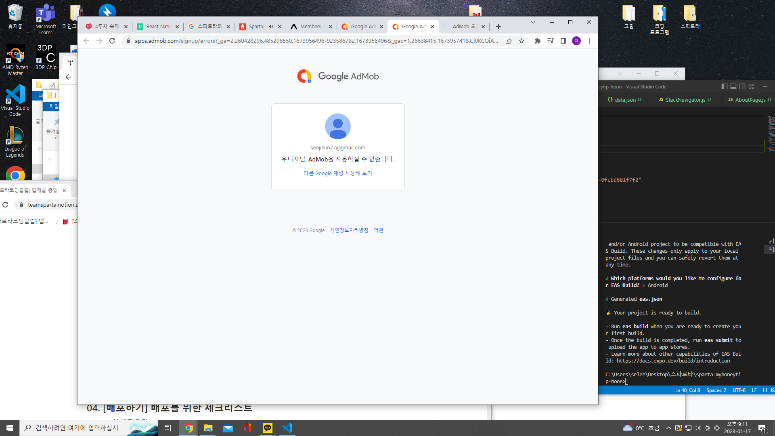Open the Recycle Bin desktop icon
Image resolution: width=775 pixels, height=436 pixels.
coord(15,16)
